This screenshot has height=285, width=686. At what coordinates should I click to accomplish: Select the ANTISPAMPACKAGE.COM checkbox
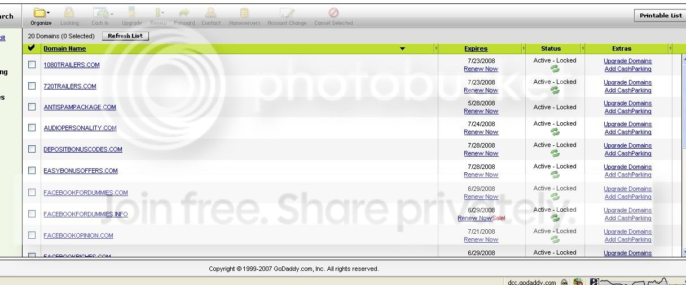[x=32, y=106]
